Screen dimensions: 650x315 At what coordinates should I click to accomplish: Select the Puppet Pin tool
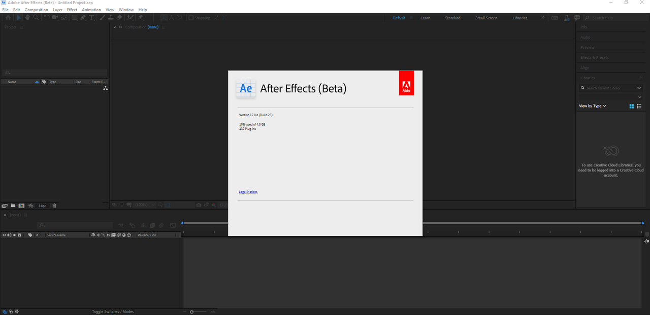pos(141,18)
